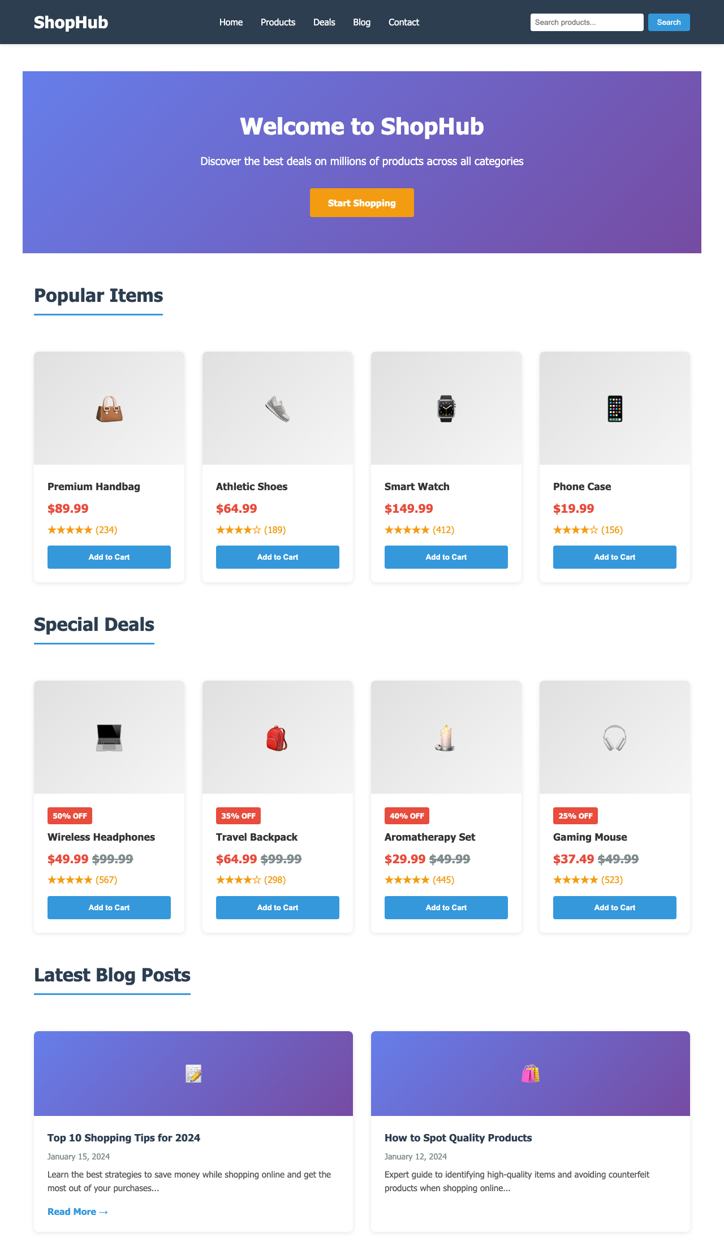The image size is (724, 1259).
Task: Add the Travel Backpack to cart
Action: point(277,907)
